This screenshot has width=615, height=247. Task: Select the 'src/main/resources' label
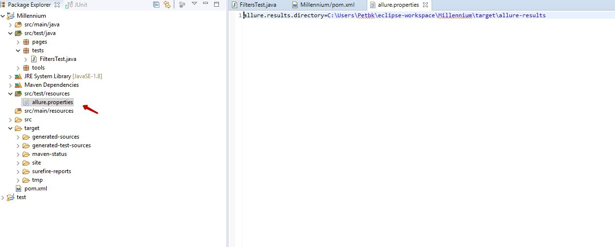49,111
